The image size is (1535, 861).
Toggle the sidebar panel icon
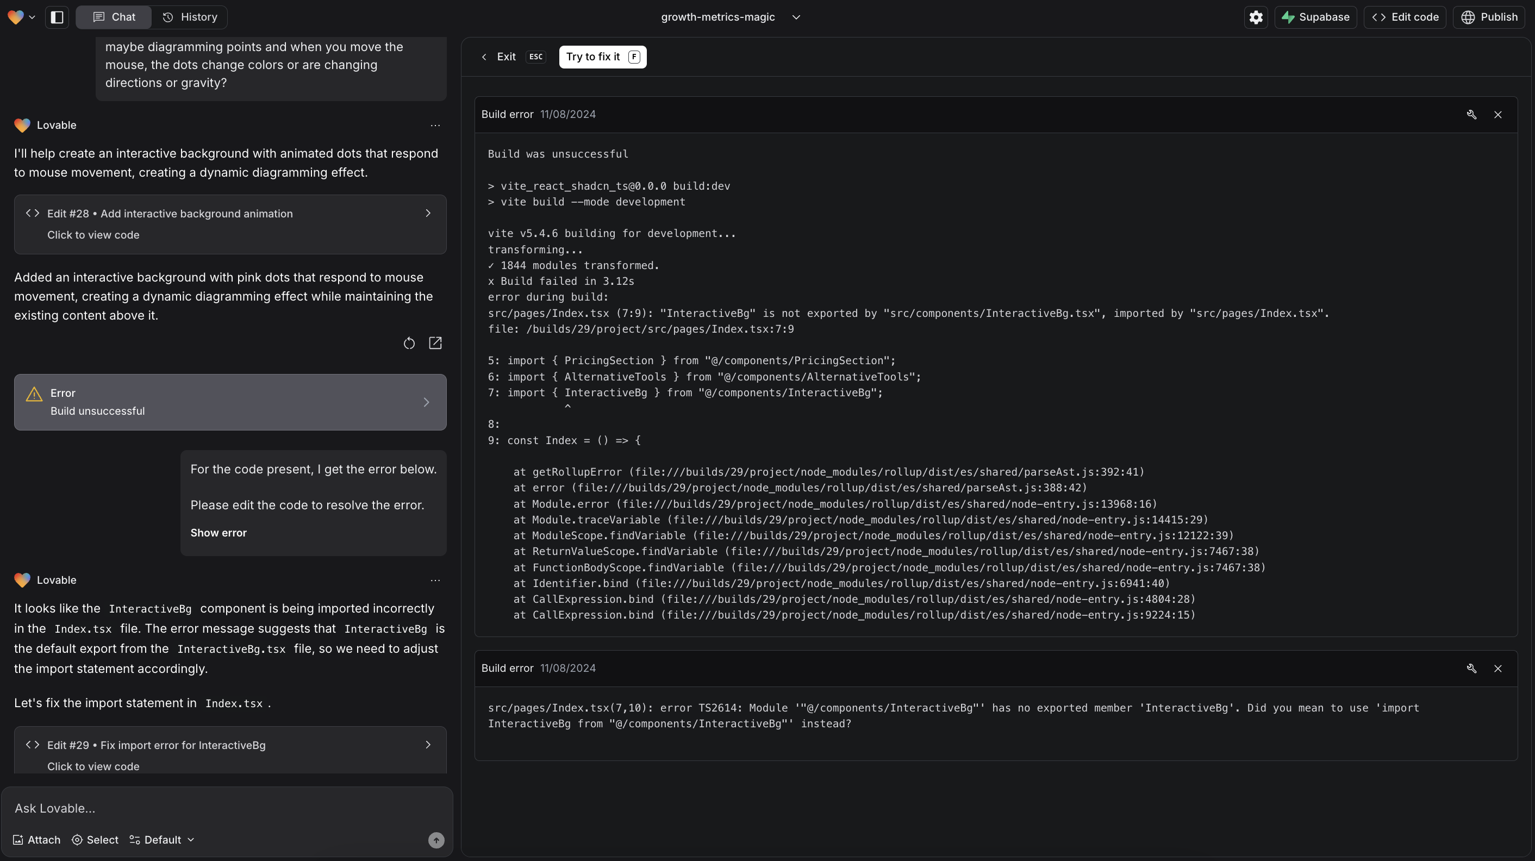(x=55, y=17)
